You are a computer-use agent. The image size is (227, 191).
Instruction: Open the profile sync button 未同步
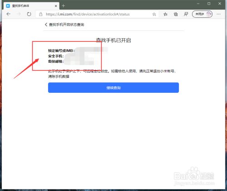202,14
